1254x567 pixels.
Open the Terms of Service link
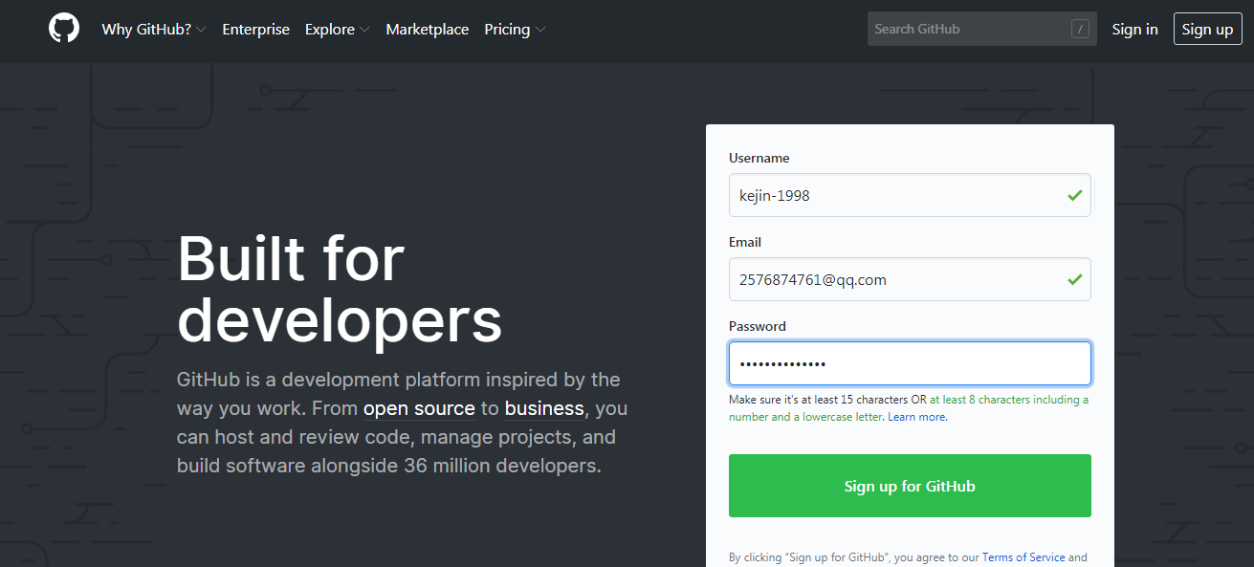click(1023, 557)
